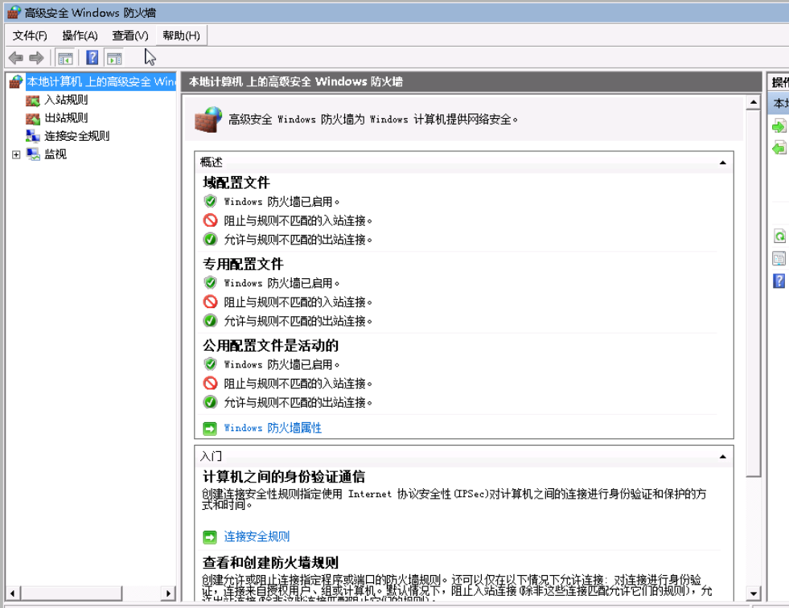
Task: Open the 文件(F) menu
Action: (30, 35)
